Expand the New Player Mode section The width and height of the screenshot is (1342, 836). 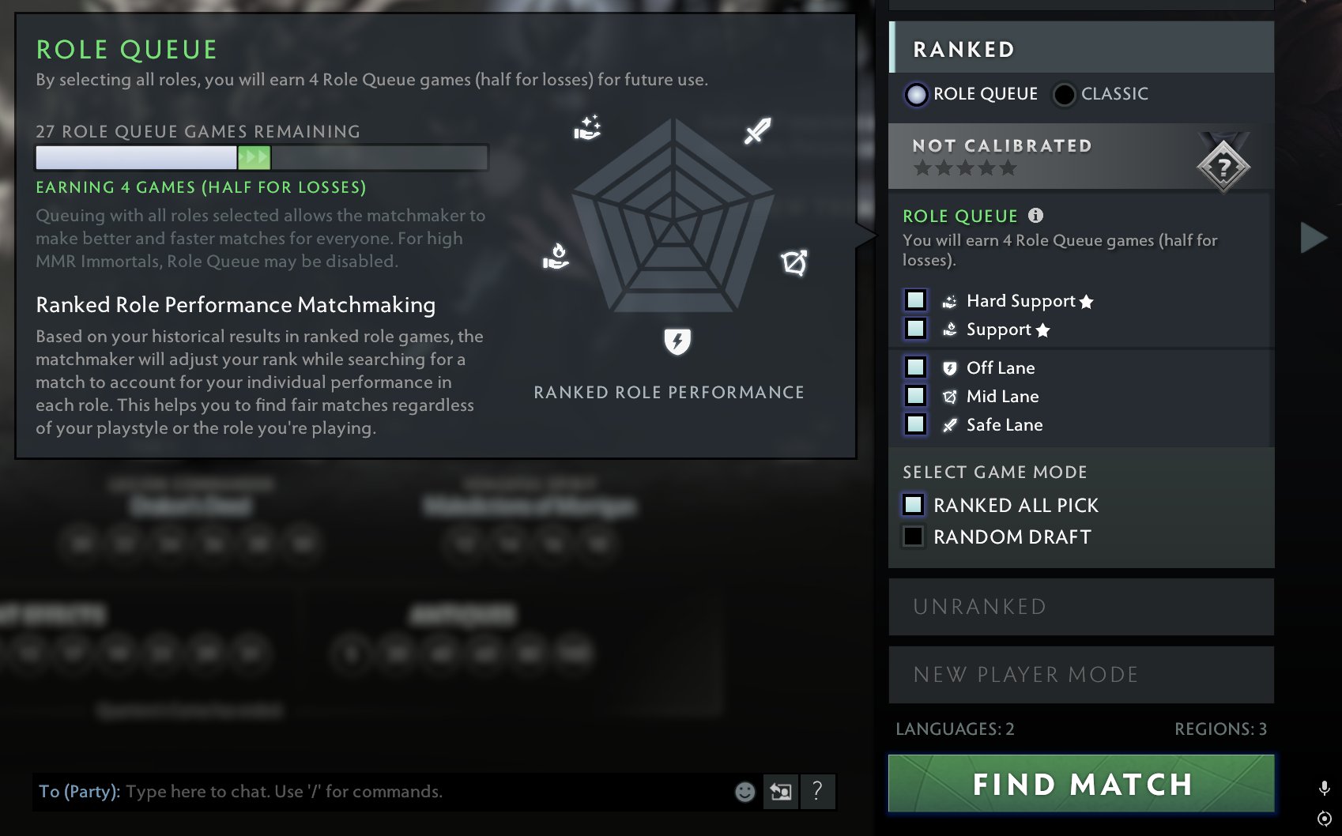tap(1081, 675)
